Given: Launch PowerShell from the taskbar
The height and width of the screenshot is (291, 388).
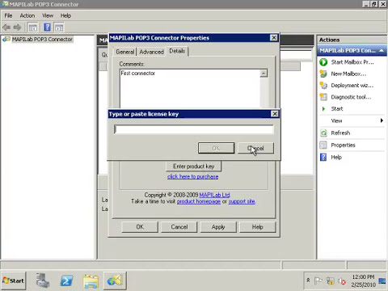Looking at the screenshot, I should (66, 280).
